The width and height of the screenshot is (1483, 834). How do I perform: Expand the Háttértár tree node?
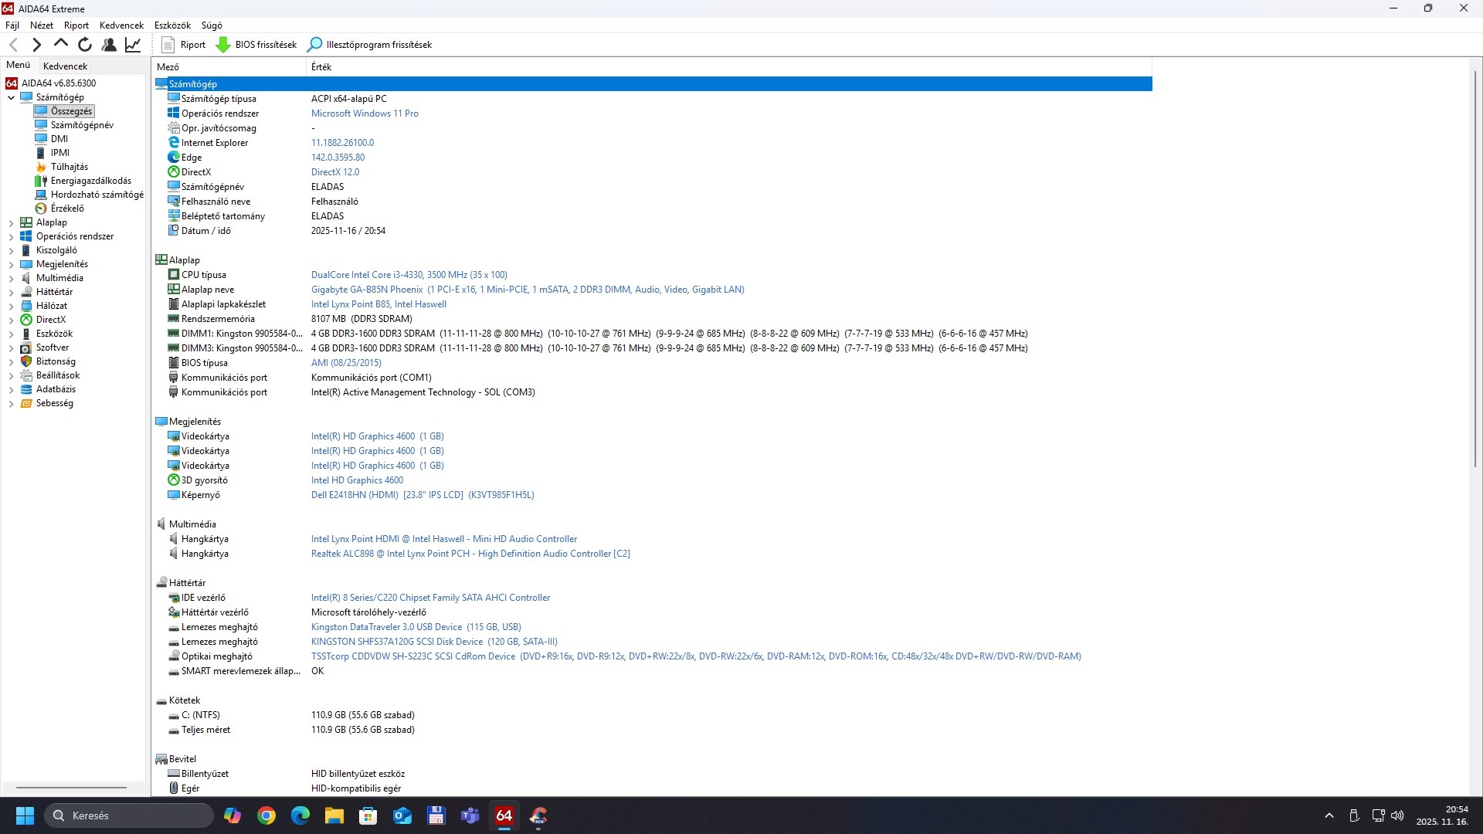point(11,293)
